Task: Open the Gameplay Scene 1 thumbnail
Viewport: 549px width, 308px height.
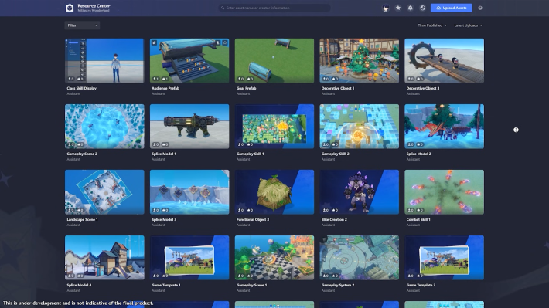Action: (x=274, y=258)
